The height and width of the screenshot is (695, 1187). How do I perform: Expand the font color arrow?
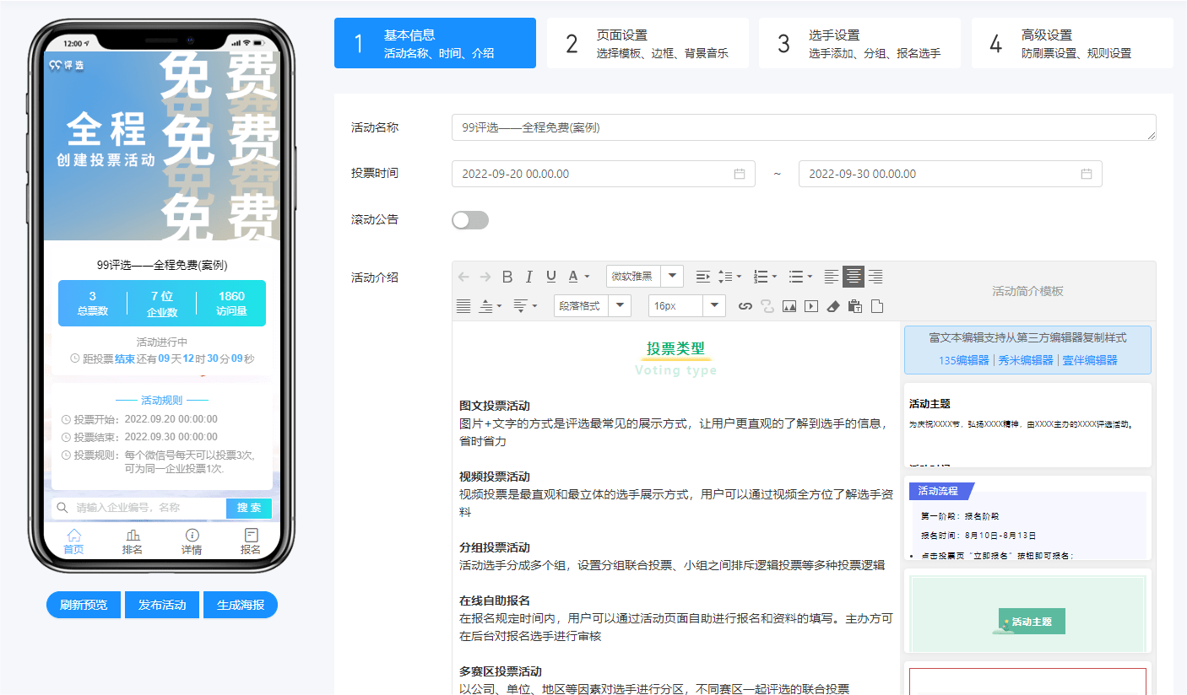click(x=587, y=277)
